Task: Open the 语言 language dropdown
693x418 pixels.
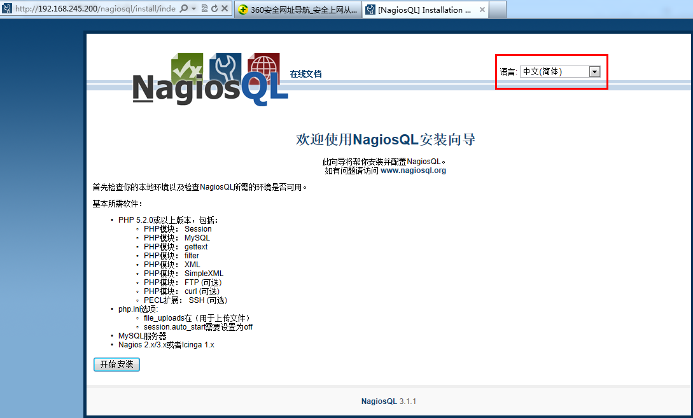Action: click(x=560, y=72)
